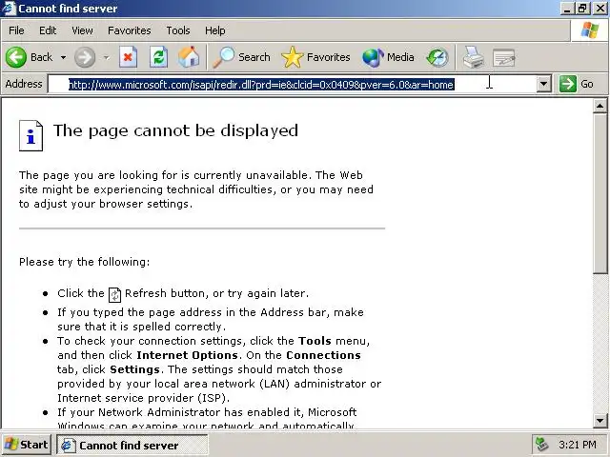This screenshot has width=610, height=457.
Task: Go to the Home page icon
Action: tap(189, 57)
